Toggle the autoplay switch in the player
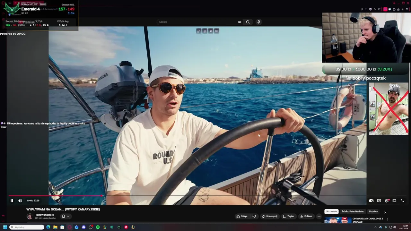 pyautogui.click(x=371, y=201)
